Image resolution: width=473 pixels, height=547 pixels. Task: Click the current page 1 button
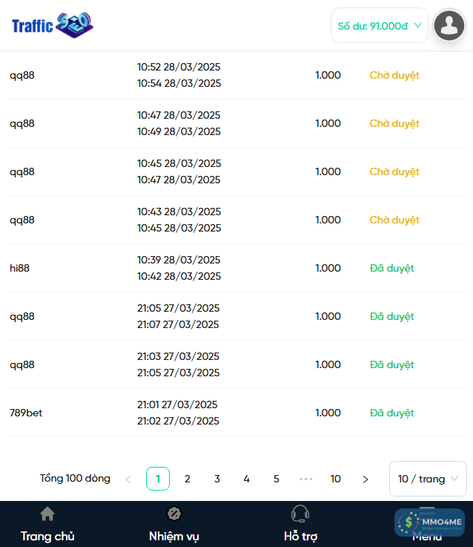pos(158,479)
